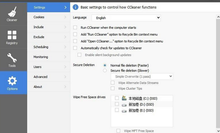Switch to the Settings options page
The height and width of the screenshot is (133, 220).
pyautogui.click(x=49, y=7)
